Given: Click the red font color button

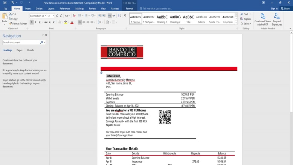Looking at the screenshot, I should (x=72, y=22).
